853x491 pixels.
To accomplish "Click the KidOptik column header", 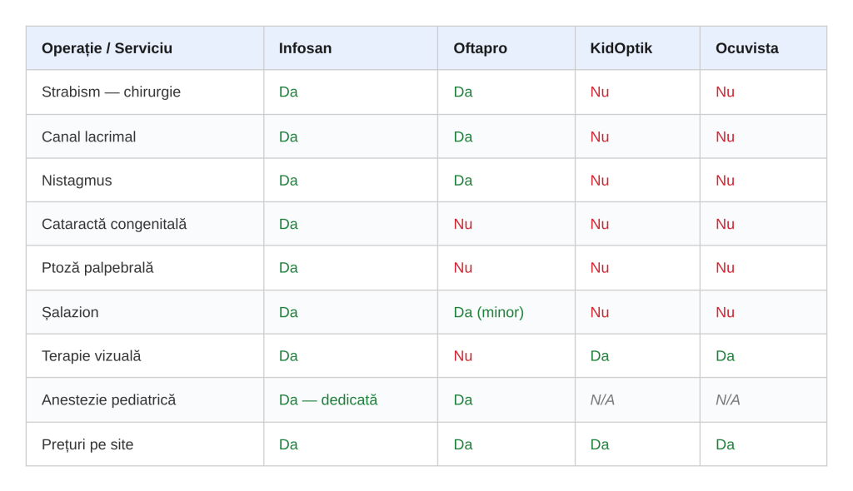I will click(x=621, y=48).
